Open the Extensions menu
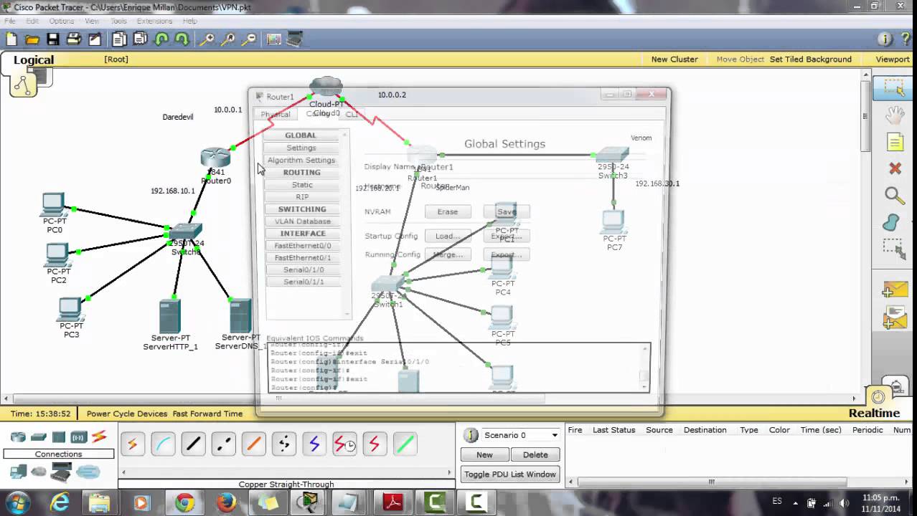 154,21
